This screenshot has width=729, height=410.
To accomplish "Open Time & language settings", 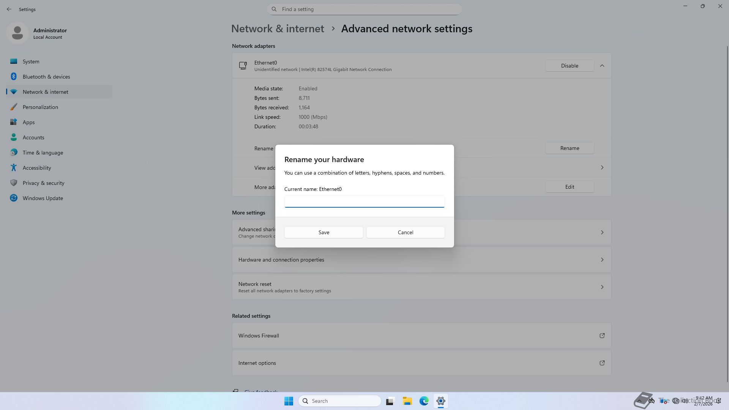I will coord(43,153).
